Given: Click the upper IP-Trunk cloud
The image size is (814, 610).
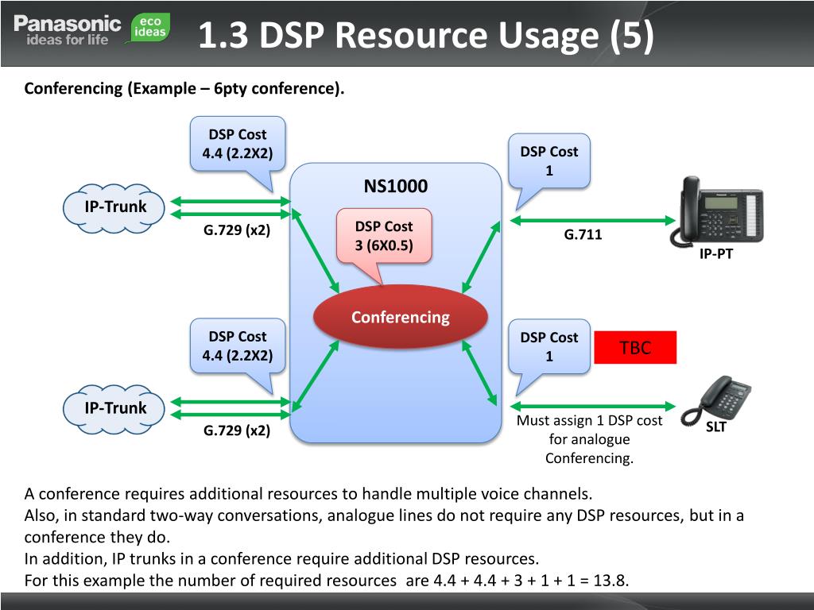Looking at the screenshot, I should (114, 208).
